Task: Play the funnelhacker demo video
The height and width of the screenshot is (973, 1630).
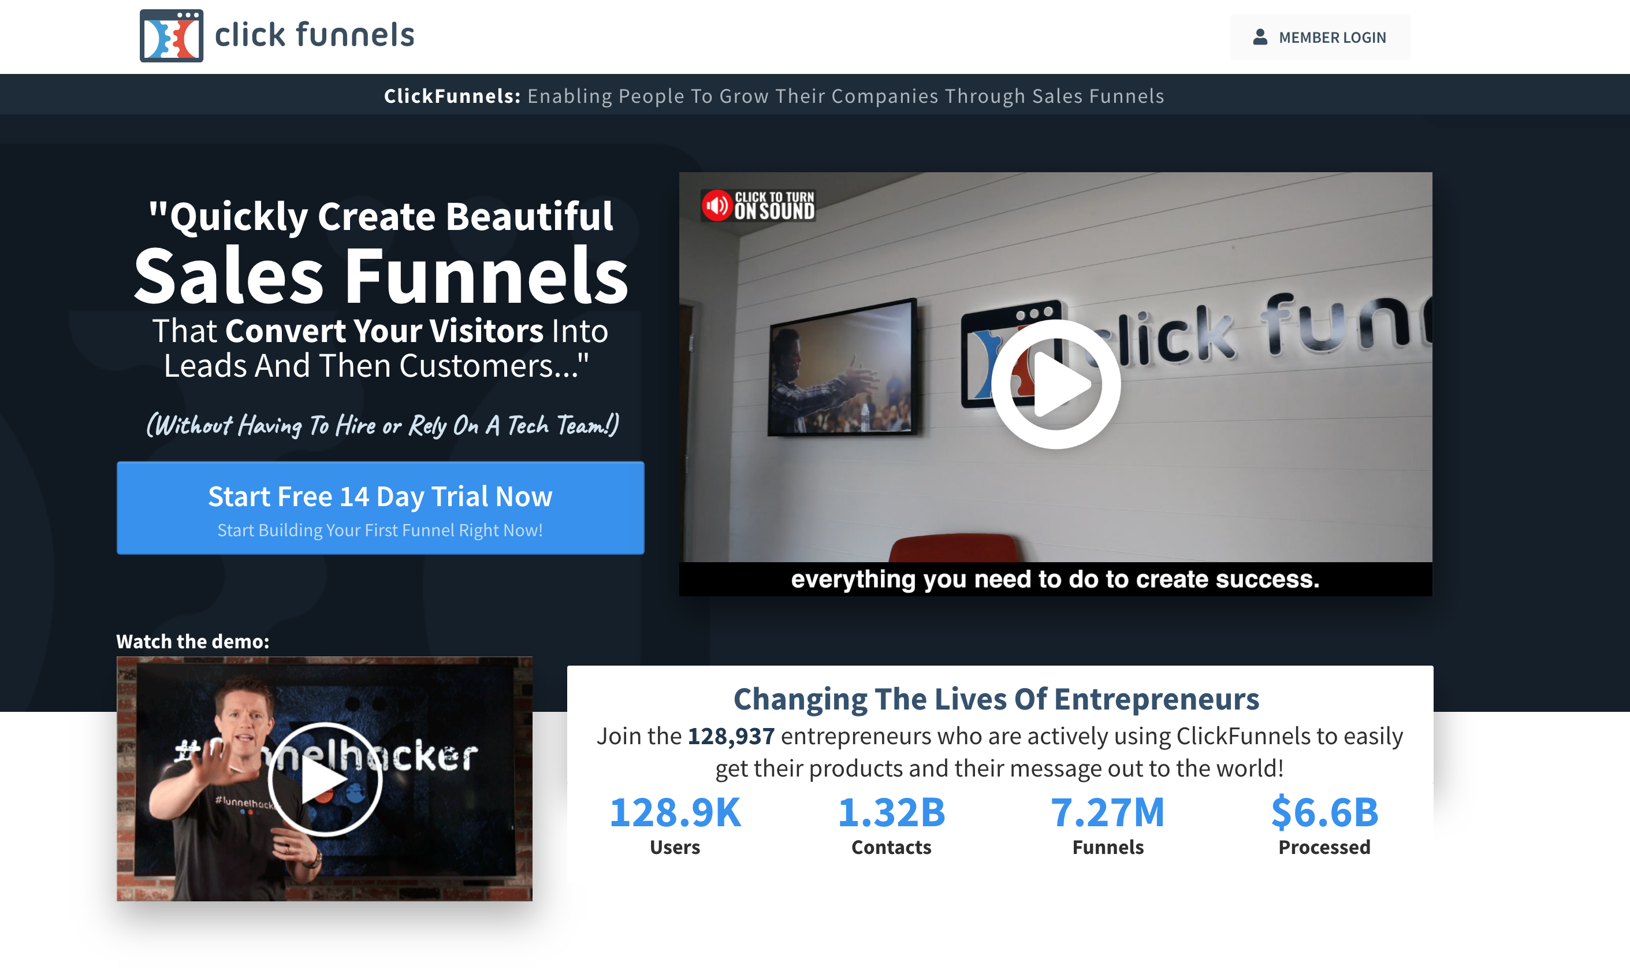Action: (325, 779)
